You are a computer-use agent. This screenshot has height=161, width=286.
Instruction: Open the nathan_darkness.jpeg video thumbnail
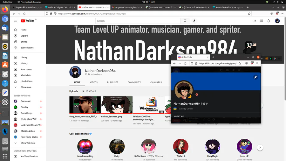coord(117,105)
